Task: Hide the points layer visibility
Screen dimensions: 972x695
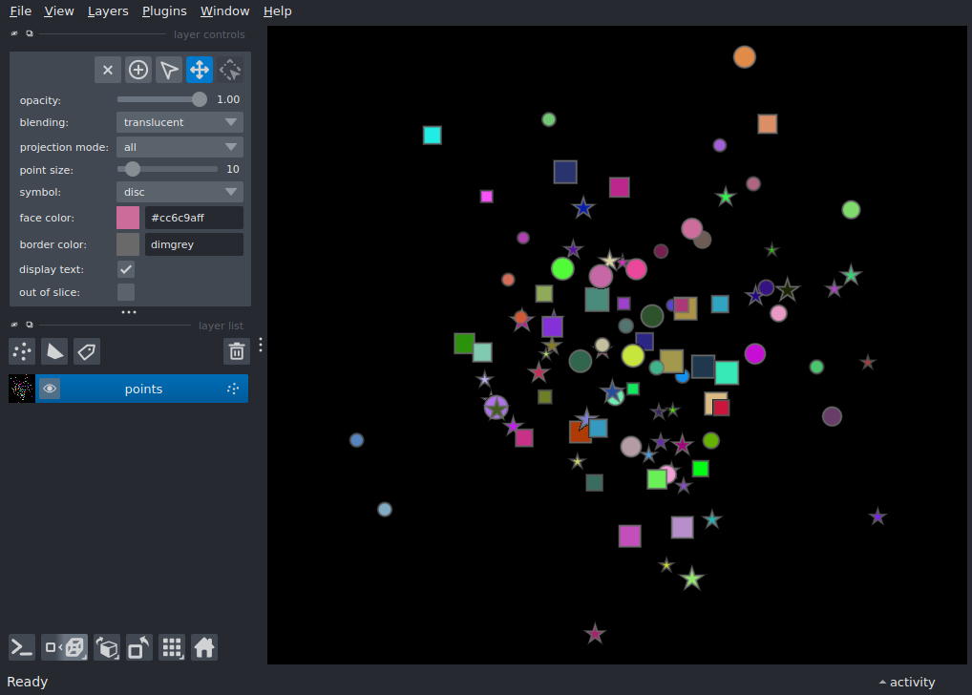Action: coord(50,389)
